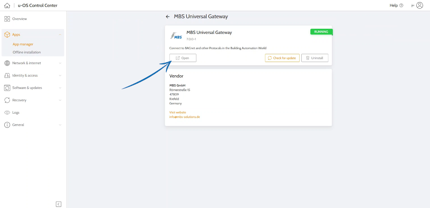
Task: Click the Vendor heading
Action: point(176,76)
